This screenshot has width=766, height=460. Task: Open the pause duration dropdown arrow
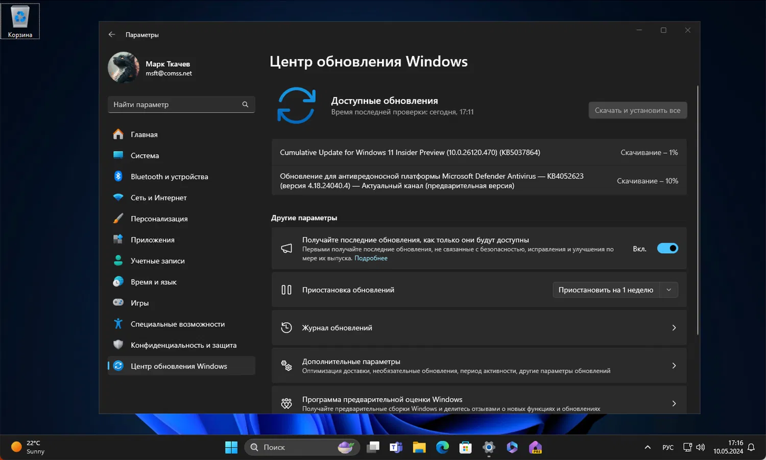click(669, 290)
